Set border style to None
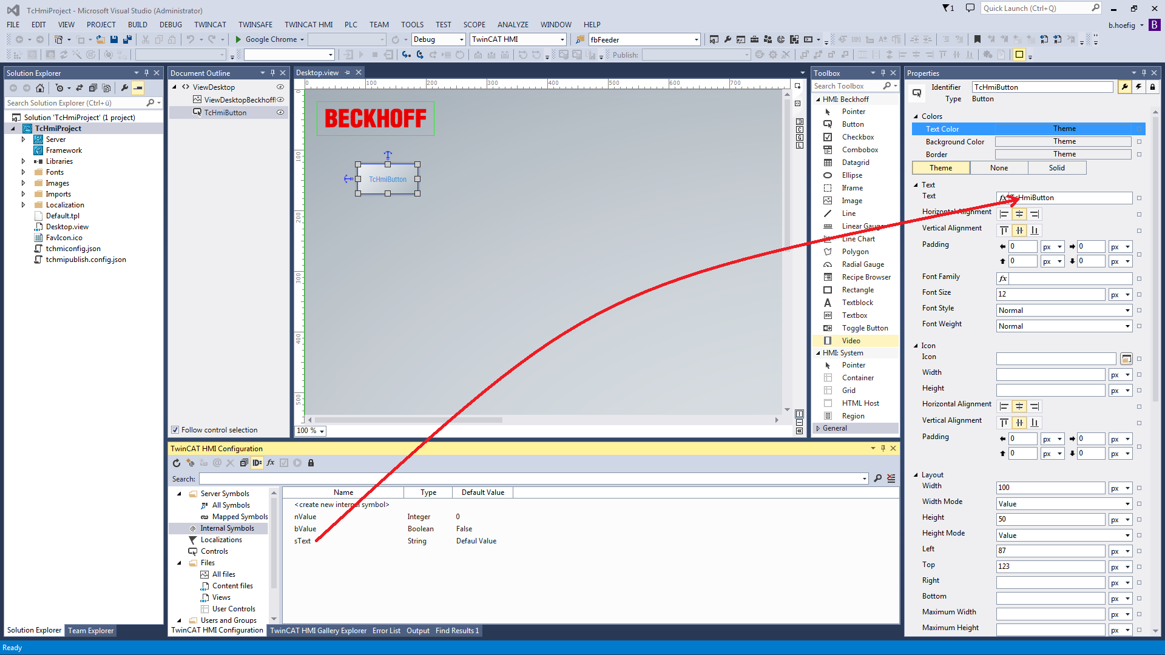The image size is (1165, 655). pos(999,168)
